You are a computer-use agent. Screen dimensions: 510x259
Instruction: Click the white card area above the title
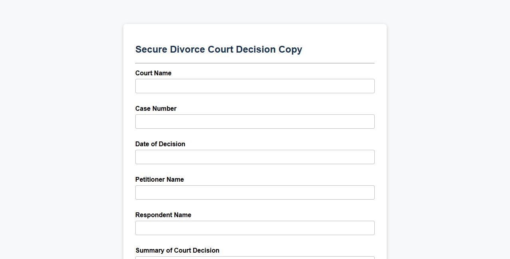tap(255, 33)
